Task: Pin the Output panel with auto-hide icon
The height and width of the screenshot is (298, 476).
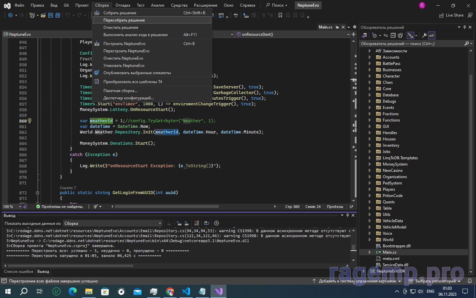Action: pos(347,215)
